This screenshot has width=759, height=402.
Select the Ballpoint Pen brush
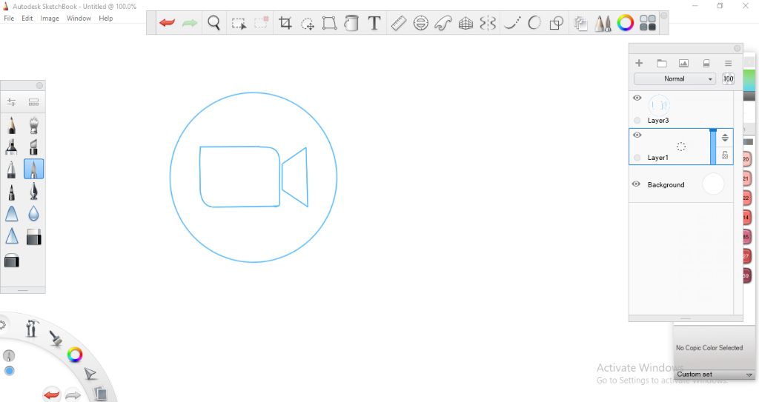[12, 170]
